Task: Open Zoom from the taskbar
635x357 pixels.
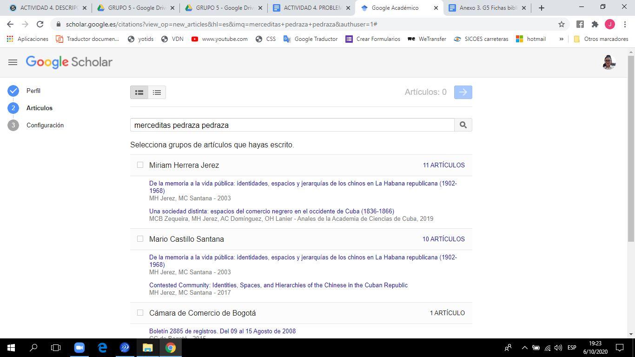Action: (79, 347)
